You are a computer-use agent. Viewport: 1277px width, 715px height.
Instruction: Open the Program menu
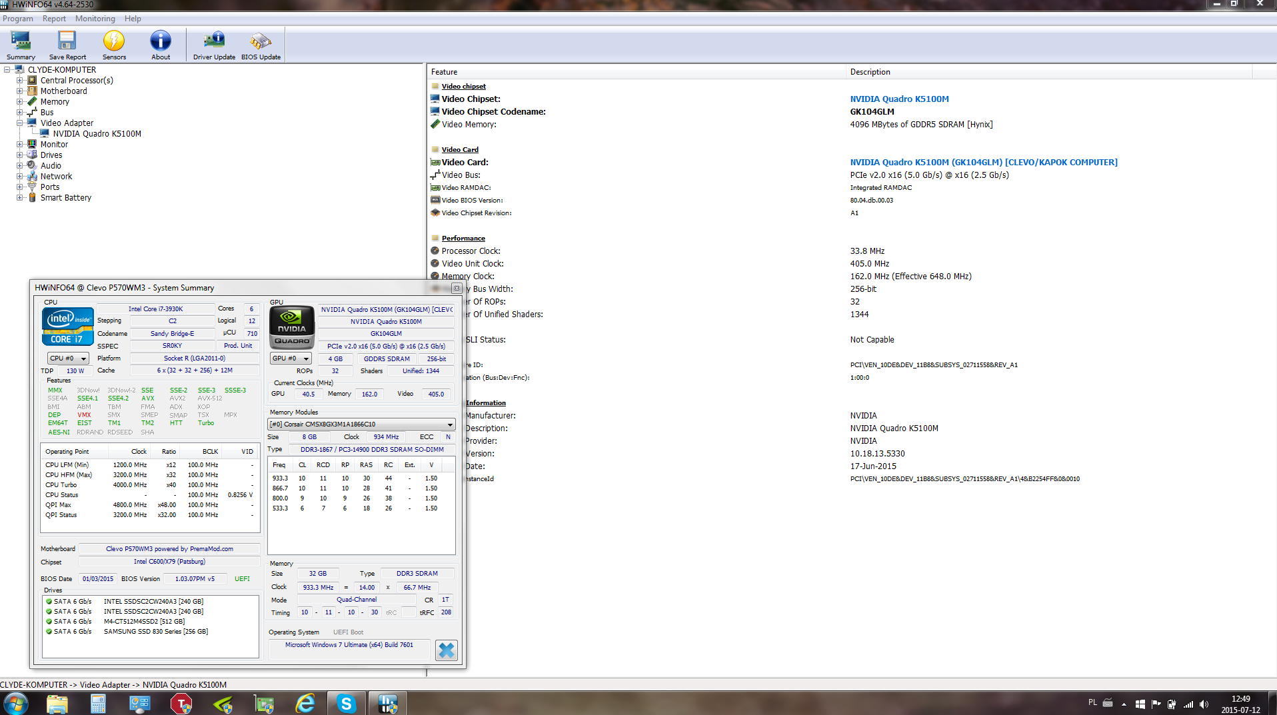18,19
